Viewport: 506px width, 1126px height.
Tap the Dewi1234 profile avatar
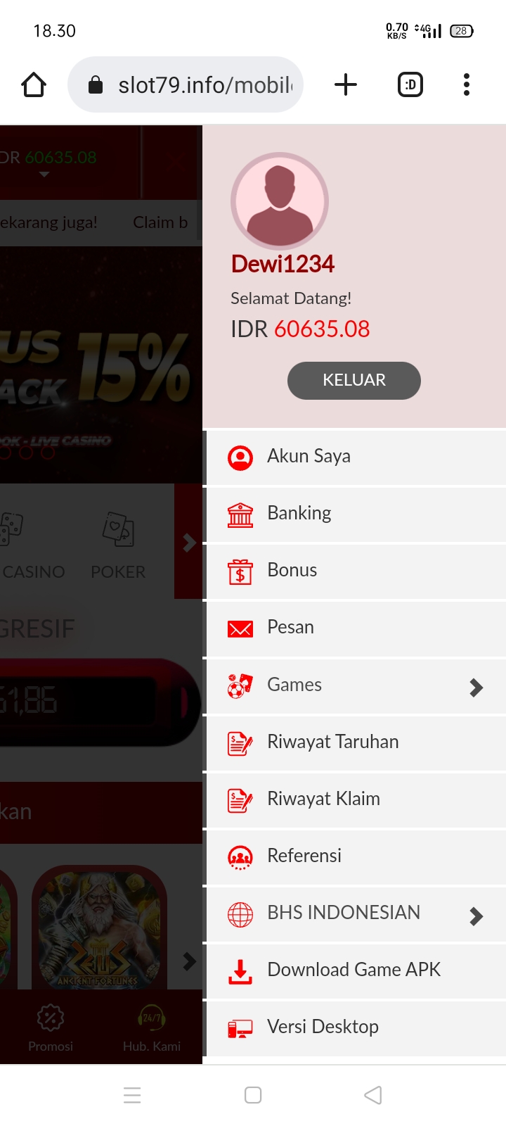pos(280,201)
